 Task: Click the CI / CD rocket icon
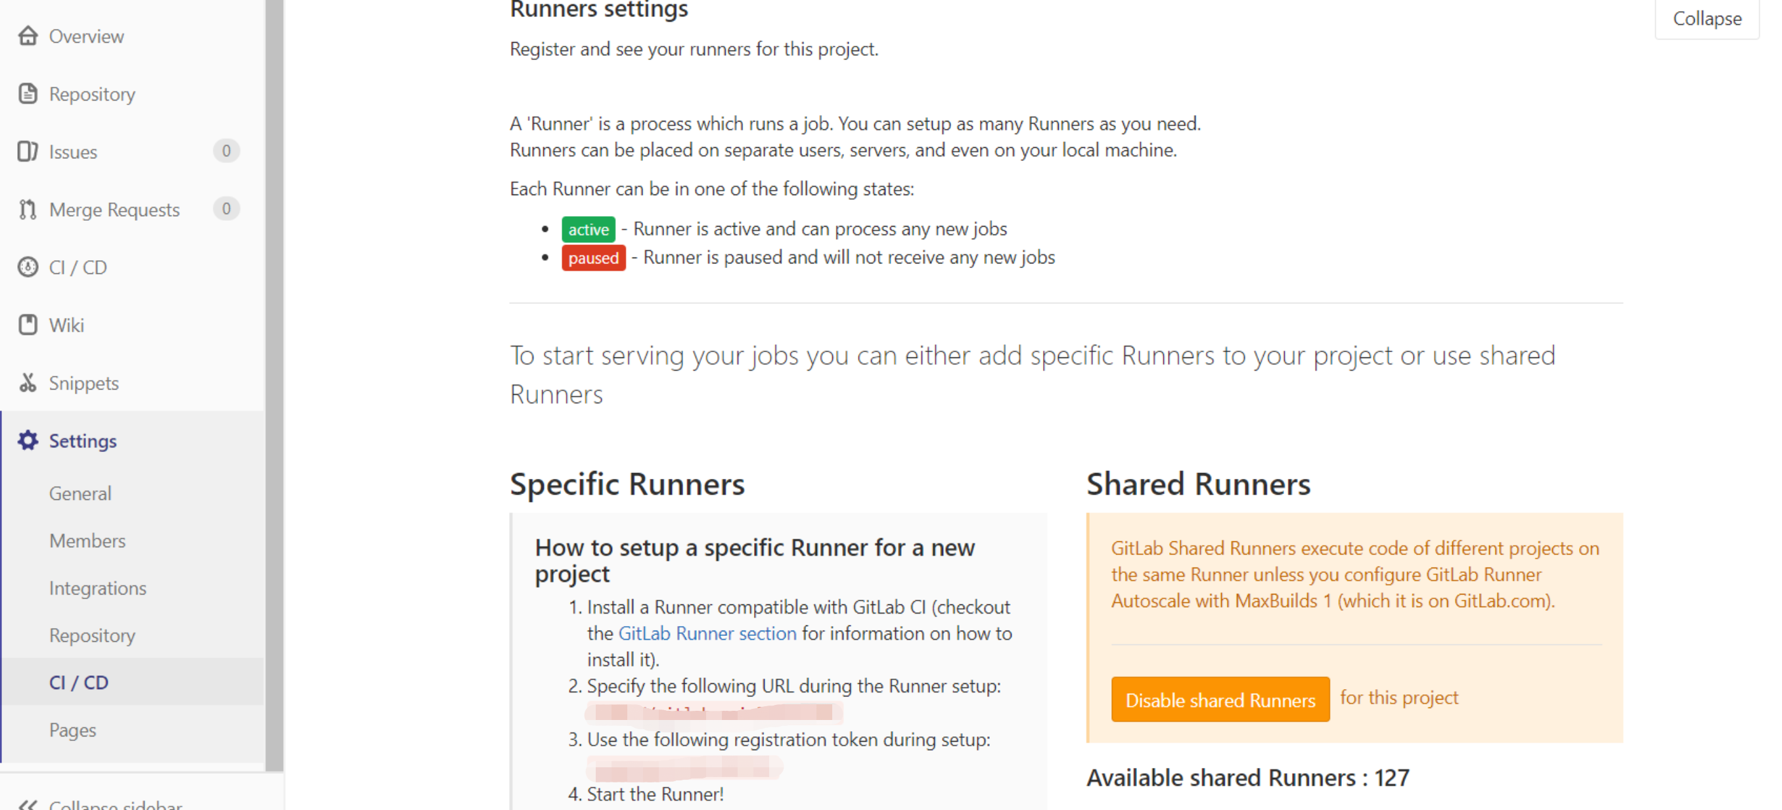pos(28,267)
